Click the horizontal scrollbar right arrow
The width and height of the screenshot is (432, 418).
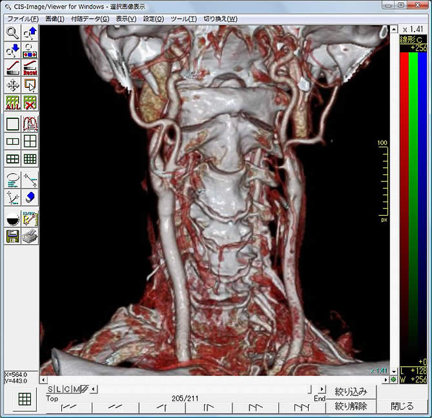386,380
